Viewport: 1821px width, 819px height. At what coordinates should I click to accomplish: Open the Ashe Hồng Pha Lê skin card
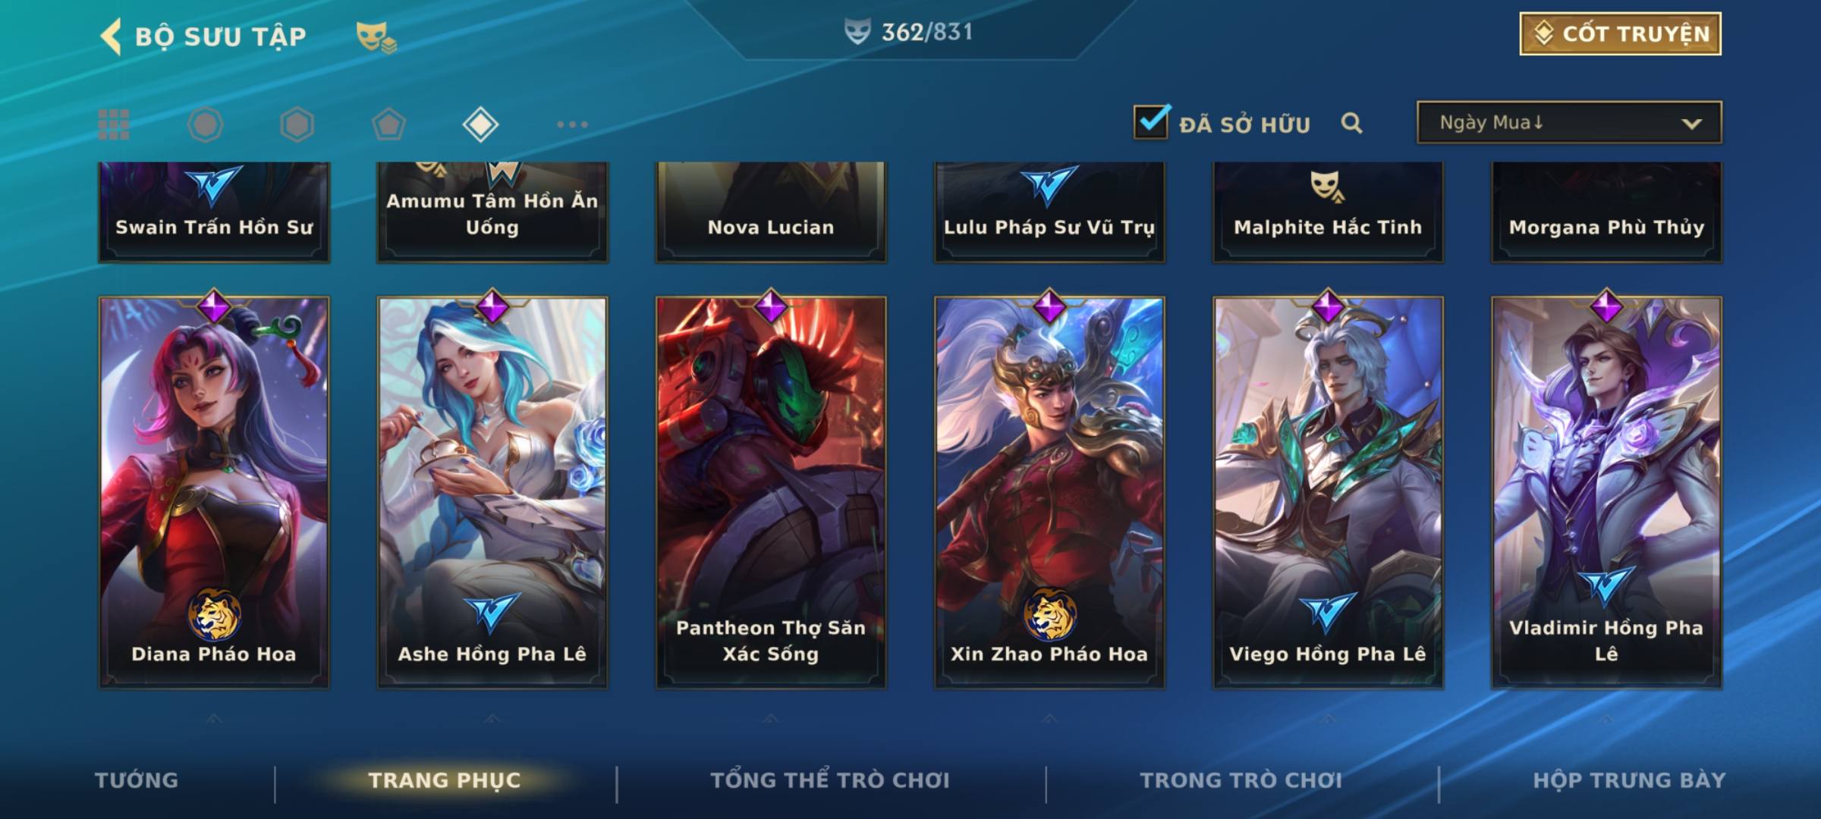pyautogui.click(x=492, y=491)
